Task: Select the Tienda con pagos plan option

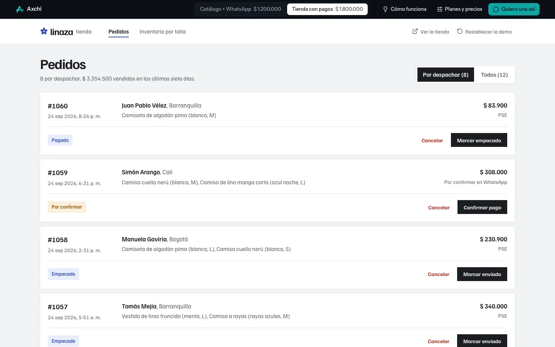Action: click(x=327, y=9)
